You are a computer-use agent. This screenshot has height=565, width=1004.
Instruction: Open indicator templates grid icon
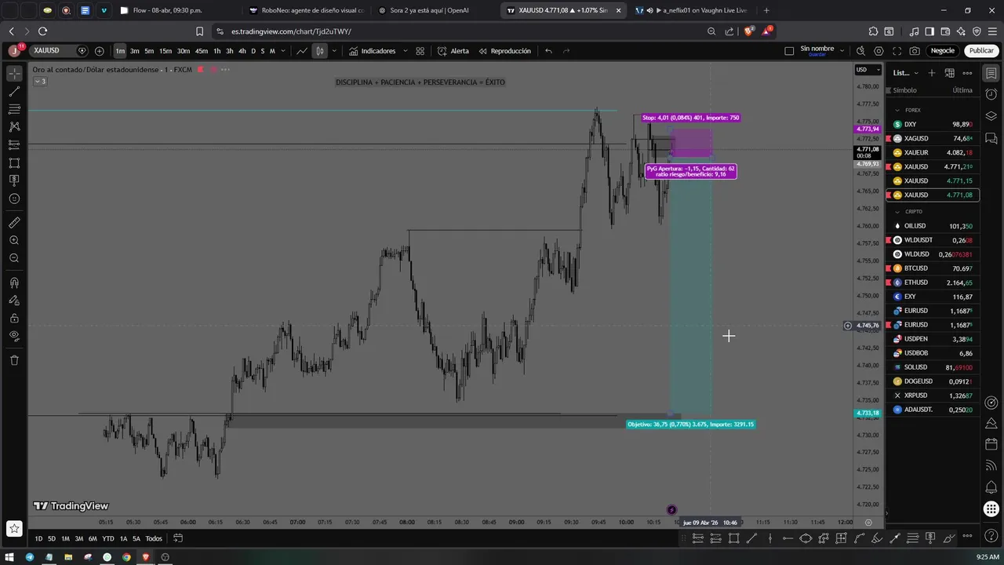(x=420, y=51)
